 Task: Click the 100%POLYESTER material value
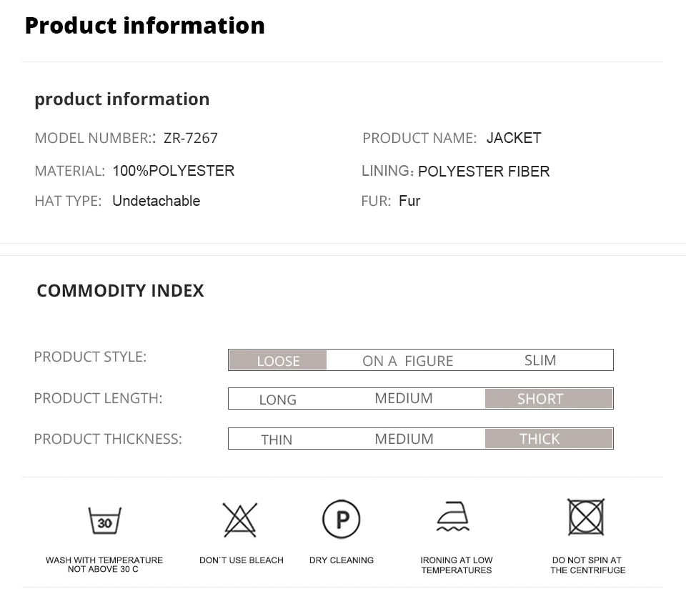pos(173,171)
